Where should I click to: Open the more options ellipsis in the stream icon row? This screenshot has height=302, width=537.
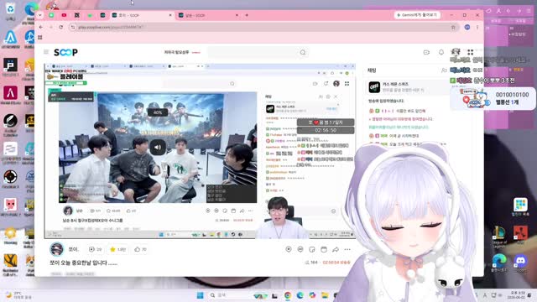pos(347,249)
